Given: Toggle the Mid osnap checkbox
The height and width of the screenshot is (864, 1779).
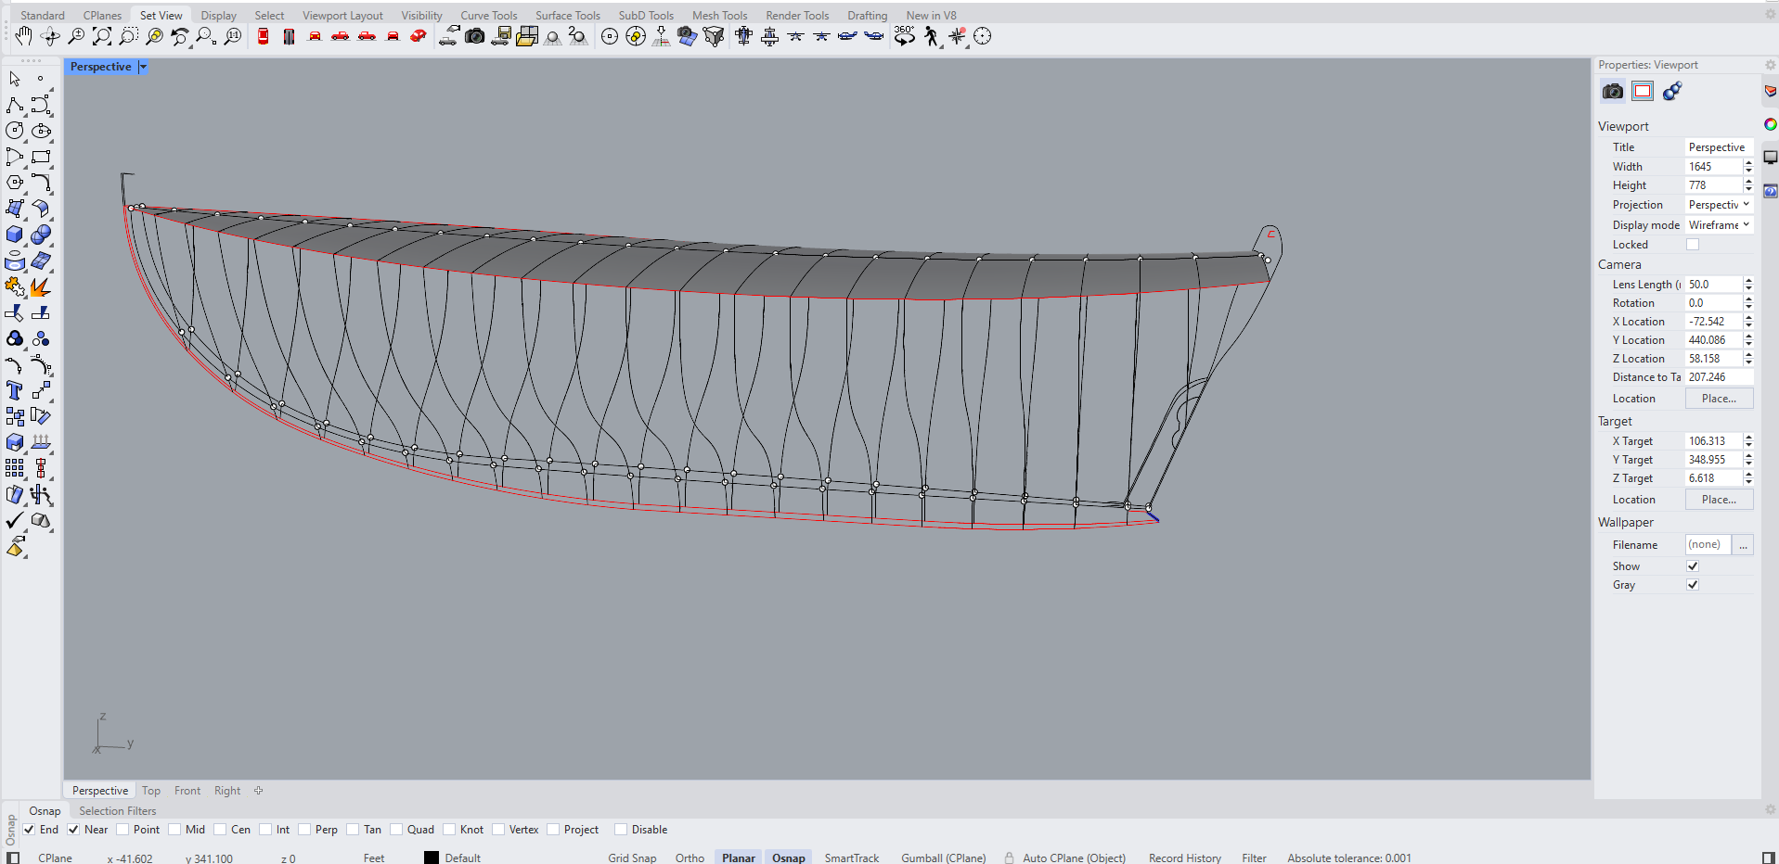Looking at the screenshot, I should (175, 830).
